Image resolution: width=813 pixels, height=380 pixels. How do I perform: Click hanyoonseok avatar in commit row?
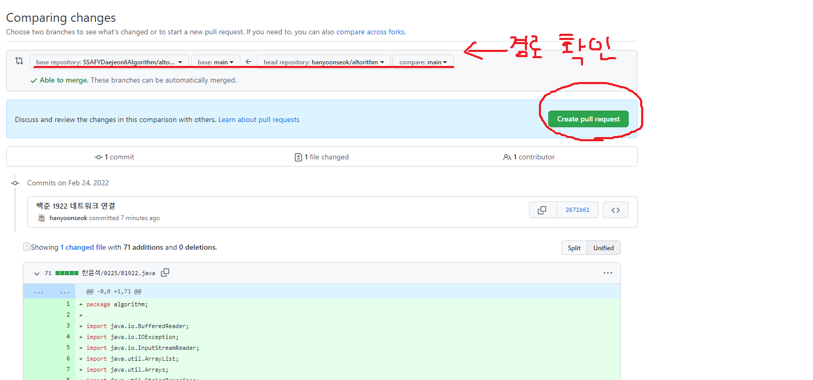click(x=42, y=218)
